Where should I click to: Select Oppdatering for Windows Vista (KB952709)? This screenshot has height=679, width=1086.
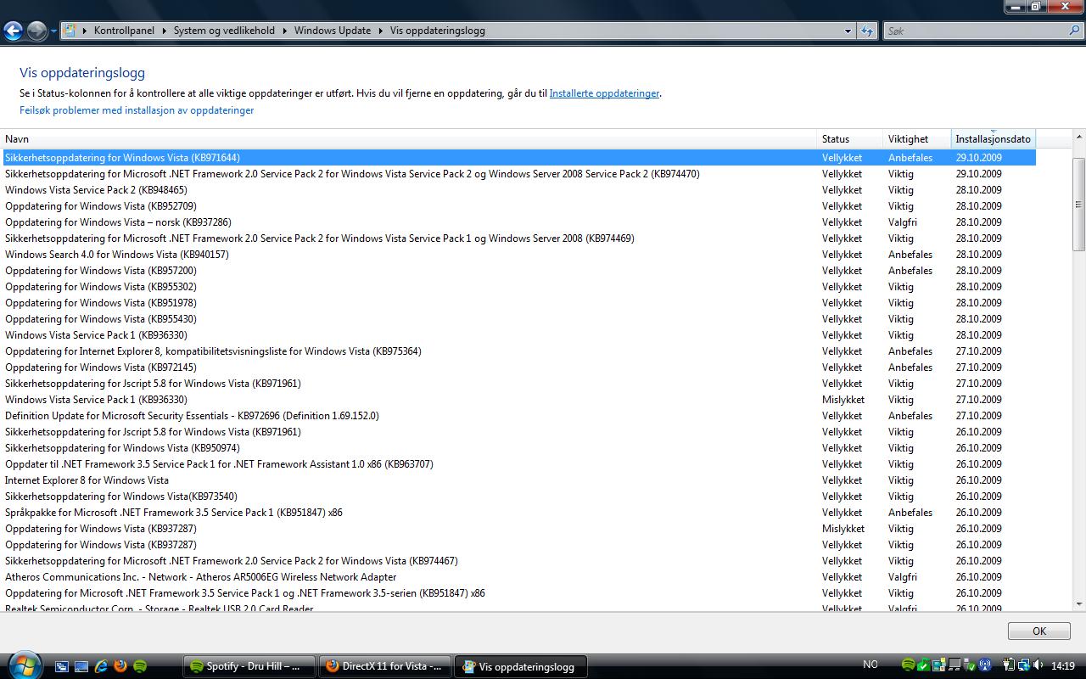click(x=519, y=206)
